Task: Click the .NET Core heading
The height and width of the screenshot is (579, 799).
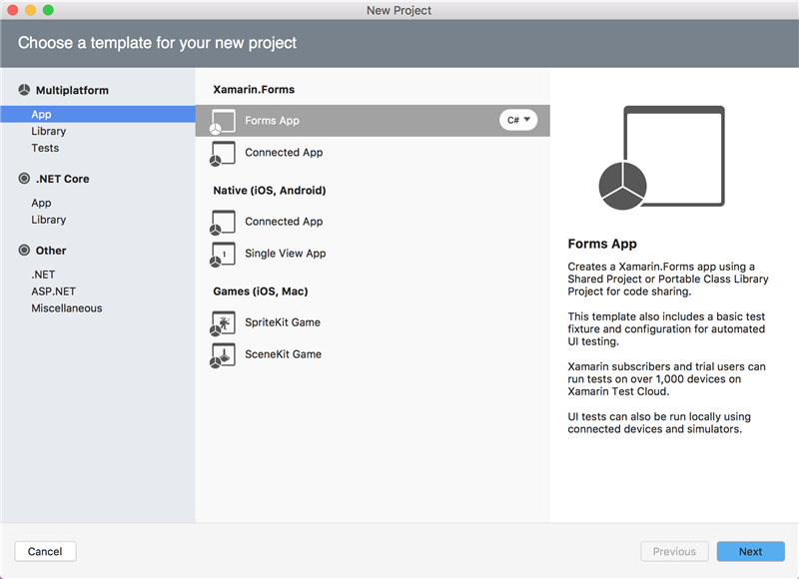Action: (62, 179)
